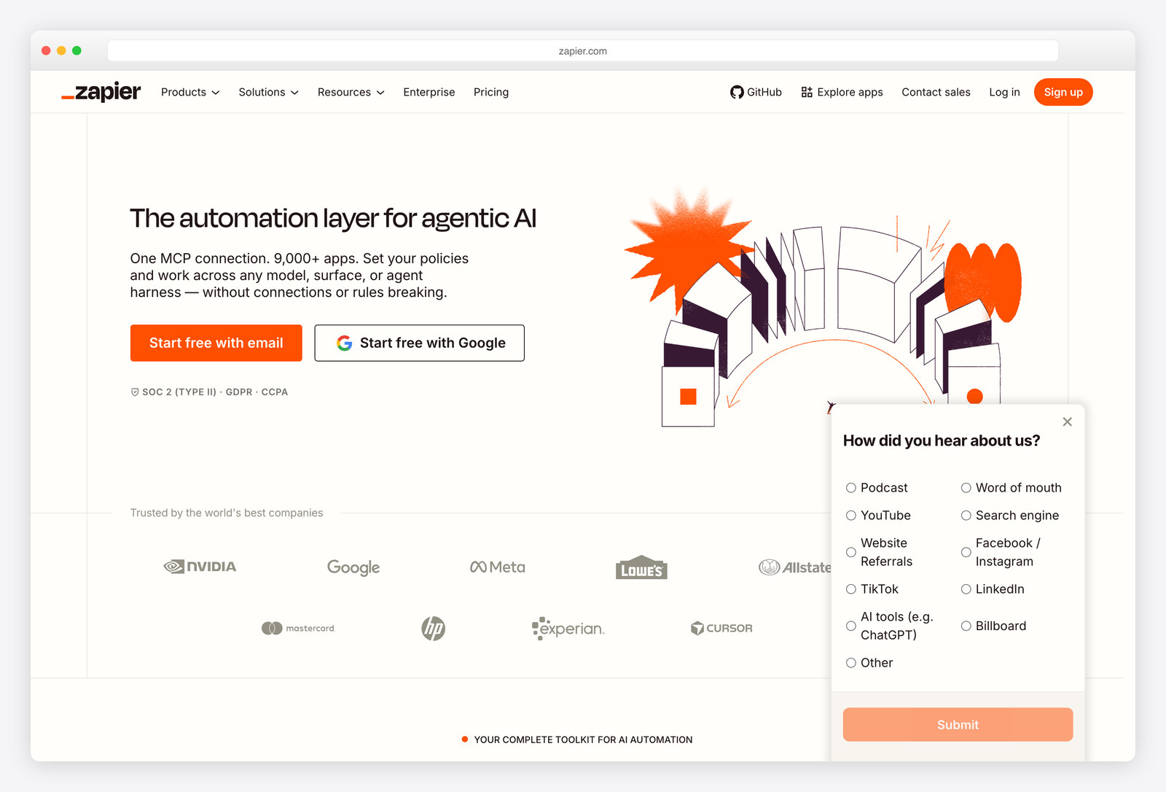Click Start free with Google

(x=420, y=343)
